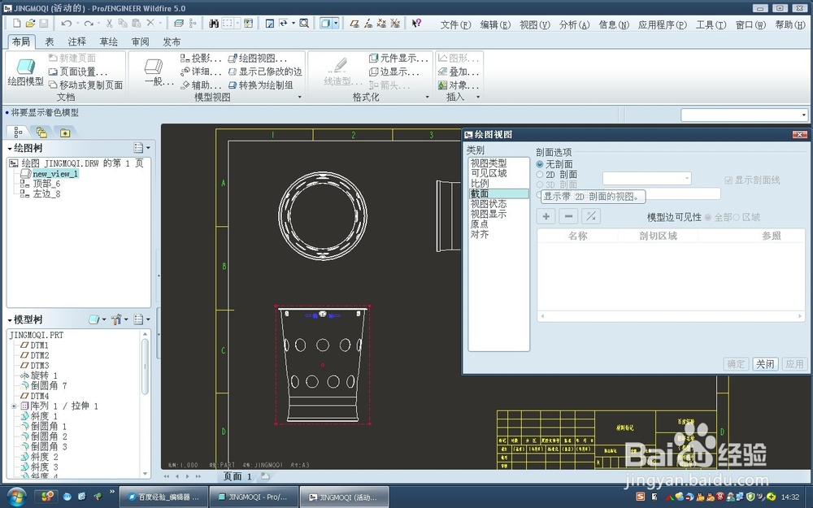Click the plus icon to add a cross-section

pyautogui.click(x=546, y=216)
